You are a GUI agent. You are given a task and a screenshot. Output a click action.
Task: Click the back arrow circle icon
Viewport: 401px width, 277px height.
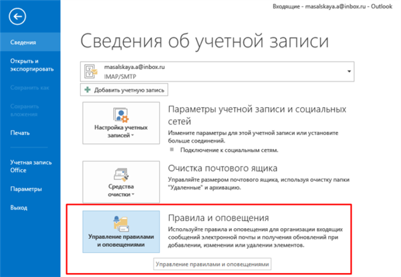click(x=17, y=17)
